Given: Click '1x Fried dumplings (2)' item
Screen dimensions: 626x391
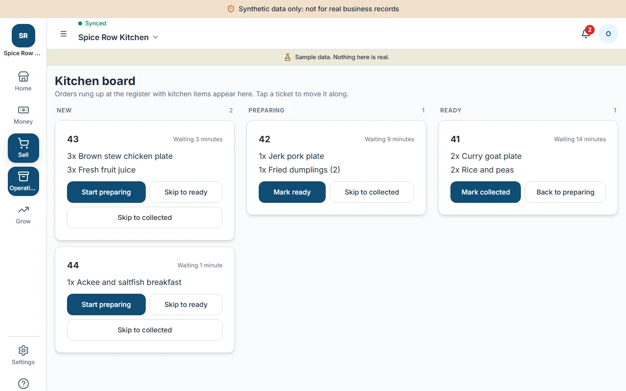Looking at the screenshot, I should click(x=299, y=170).
